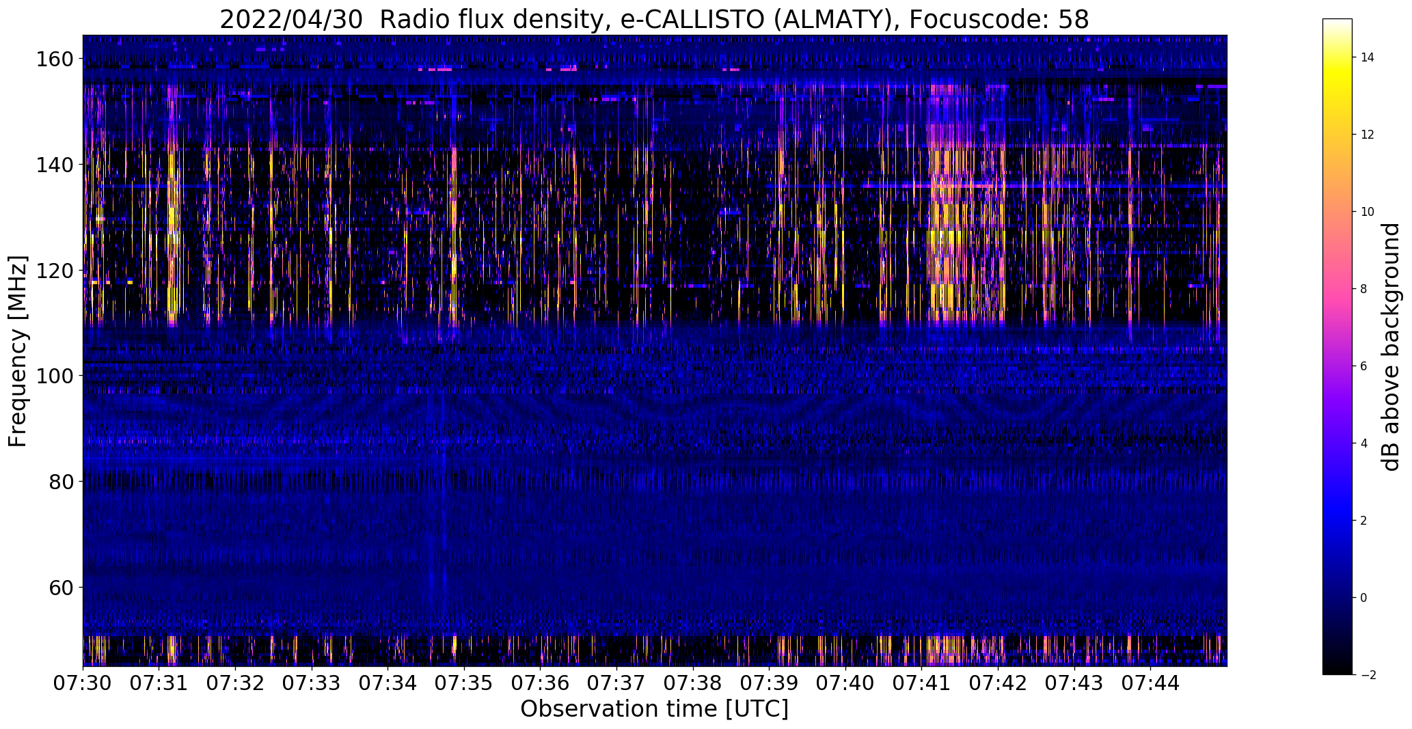Image resolution: width=1412 pixels, height=729 pixels.
Task: Click the 07:44 time tick label
Action: click(1151, 683)
